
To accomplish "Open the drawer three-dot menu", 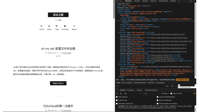I will [117, 90].
